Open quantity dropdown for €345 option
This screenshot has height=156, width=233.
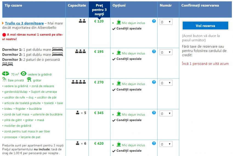(166, 113)
